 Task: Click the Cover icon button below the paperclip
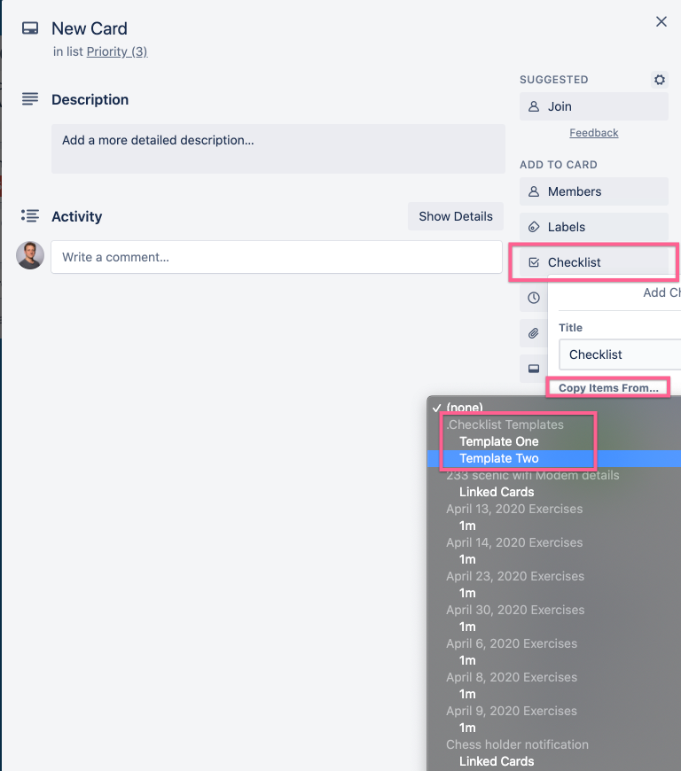point(534,369)
